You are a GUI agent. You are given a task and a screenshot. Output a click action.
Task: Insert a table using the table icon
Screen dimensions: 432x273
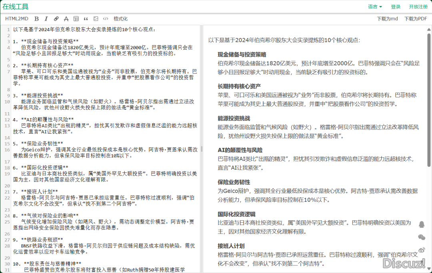point(76,19)
